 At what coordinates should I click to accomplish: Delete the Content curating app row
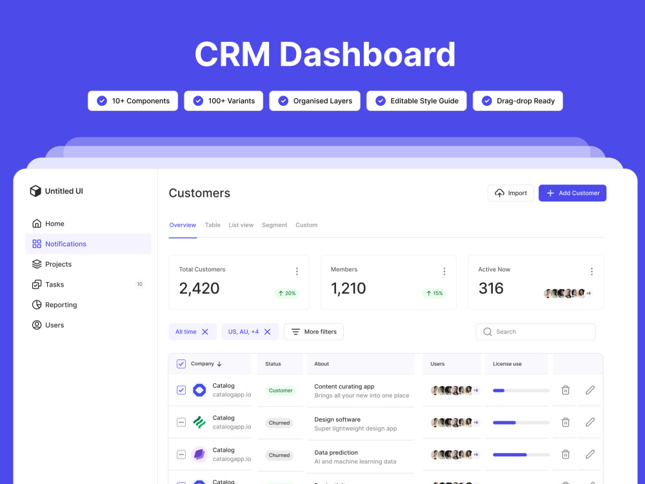click(566, 390)
